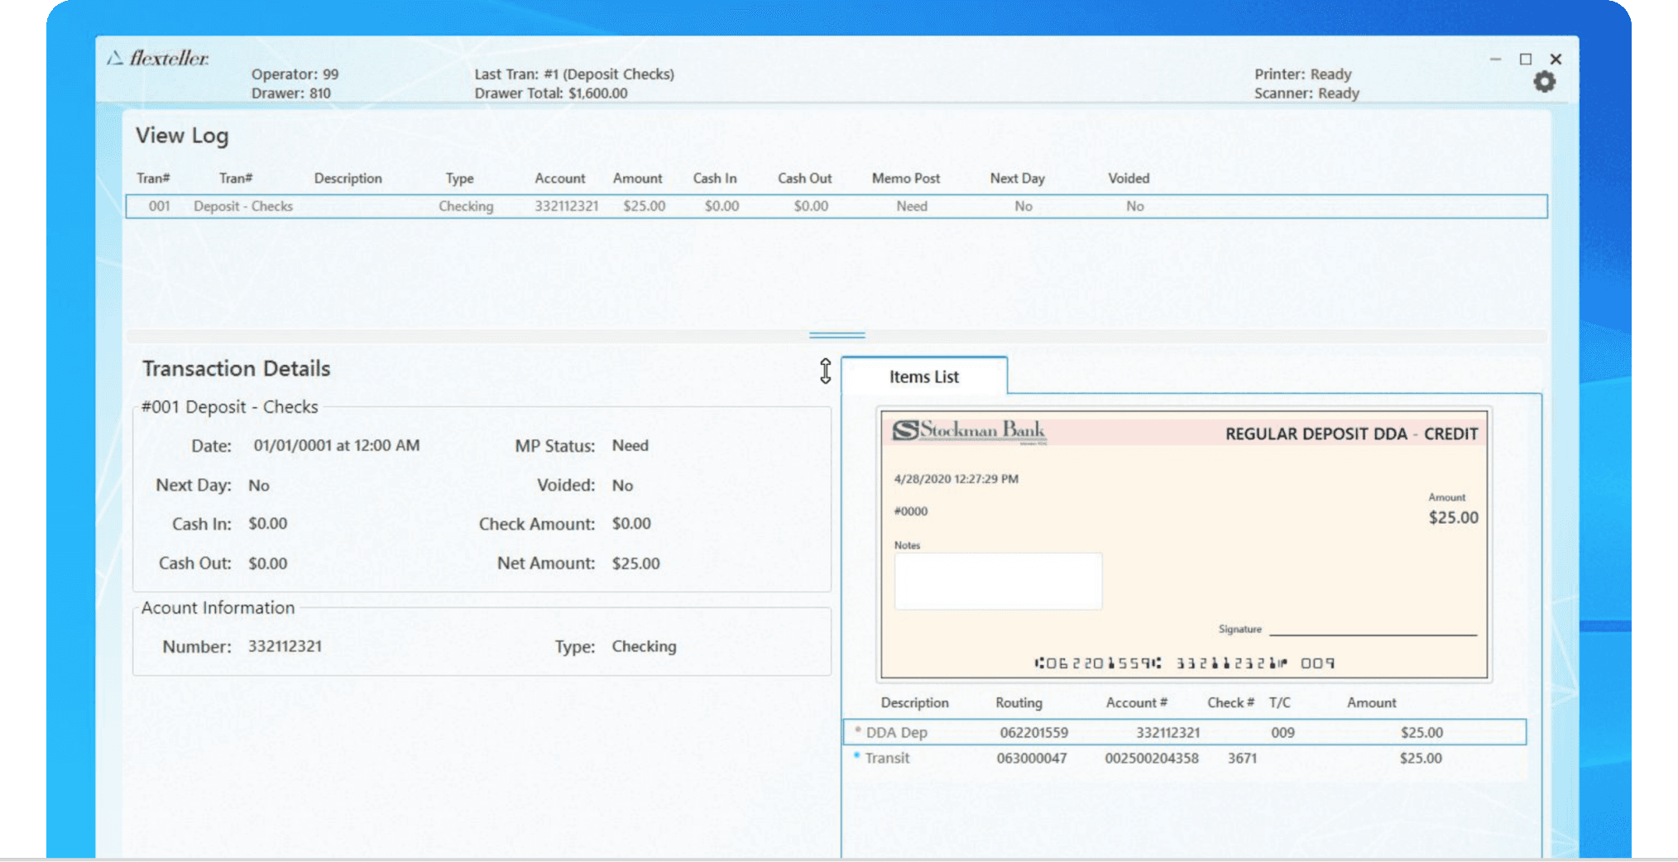1678x862 pixels.
Task: Click the T/C column header
Action: pos(1279,702)
